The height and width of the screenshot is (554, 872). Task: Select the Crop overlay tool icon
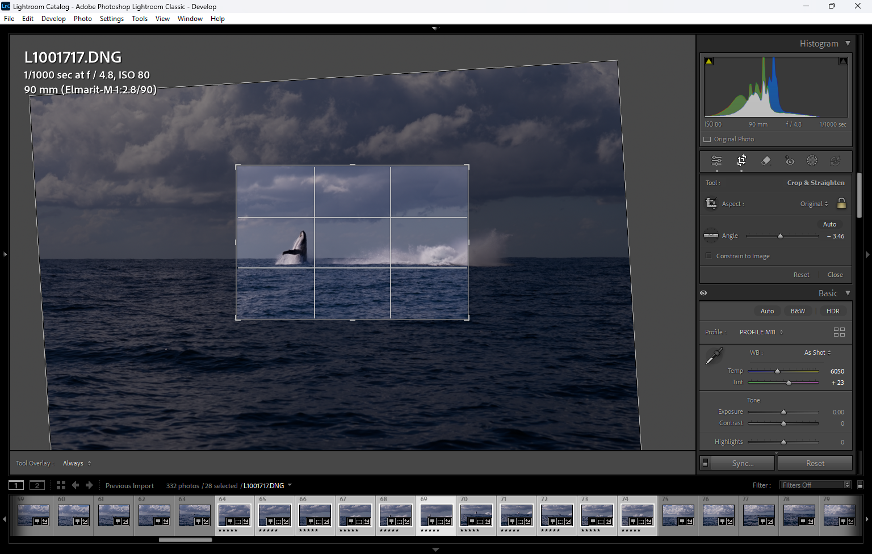point(741,161)
